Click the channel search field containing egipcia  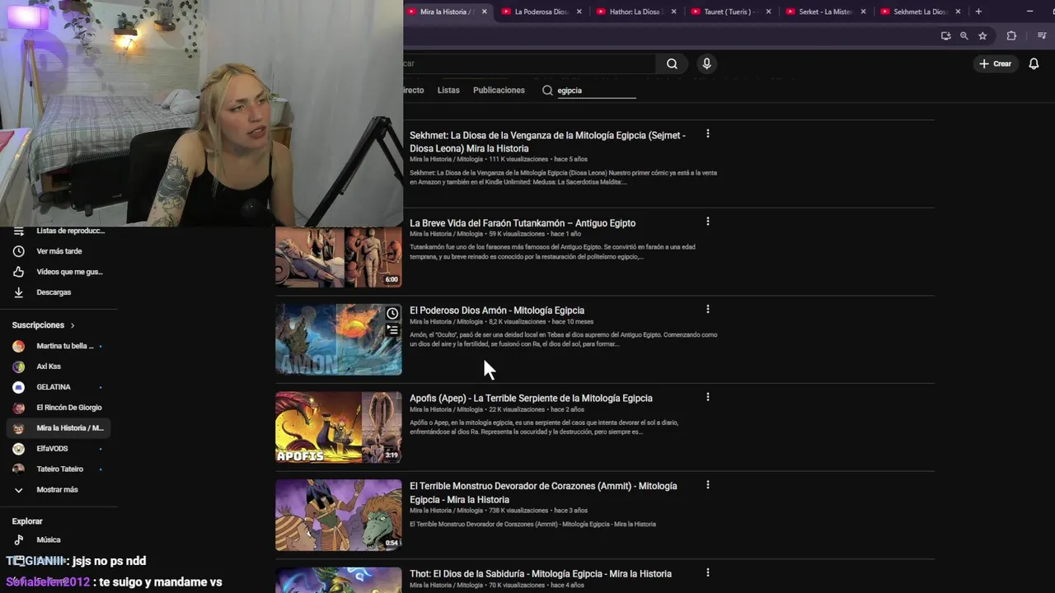pos(597,91)
